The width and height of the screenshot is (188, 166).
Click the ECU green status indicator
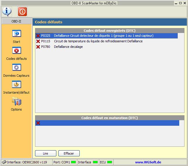coord(109,162)
